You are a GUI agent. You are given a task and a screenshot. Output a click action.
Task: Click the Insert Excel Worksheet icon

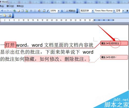[x=26, y=11]
